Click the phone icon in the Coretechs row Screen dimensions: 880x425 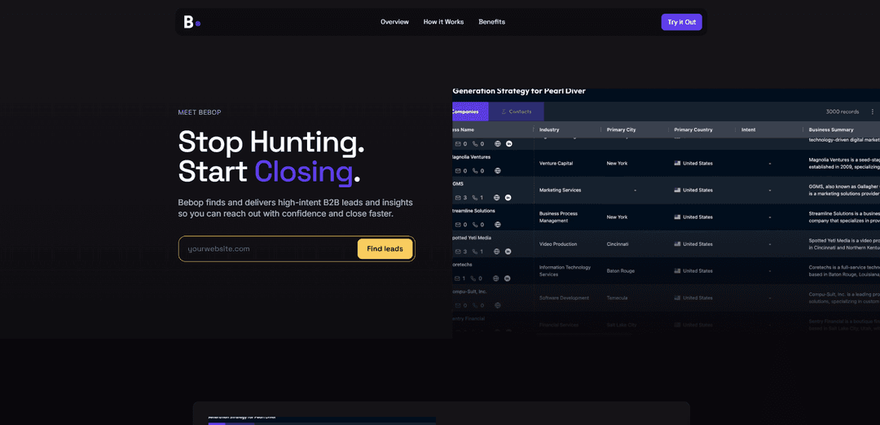point(473,278)
